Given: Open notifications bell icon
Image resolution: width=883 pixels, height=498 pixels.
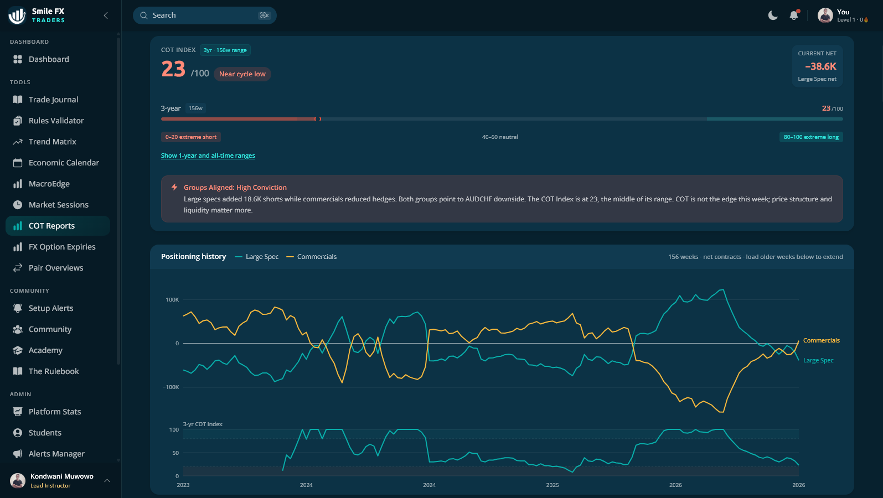Looking at the screenshot, I should 794,15.
